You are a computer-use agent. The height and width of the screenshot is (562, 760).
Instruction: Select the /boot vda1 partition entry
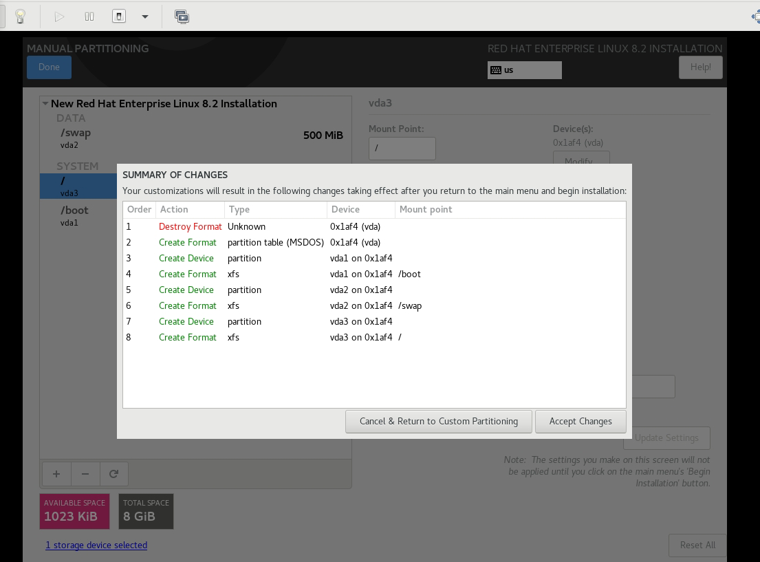point(78,216)
